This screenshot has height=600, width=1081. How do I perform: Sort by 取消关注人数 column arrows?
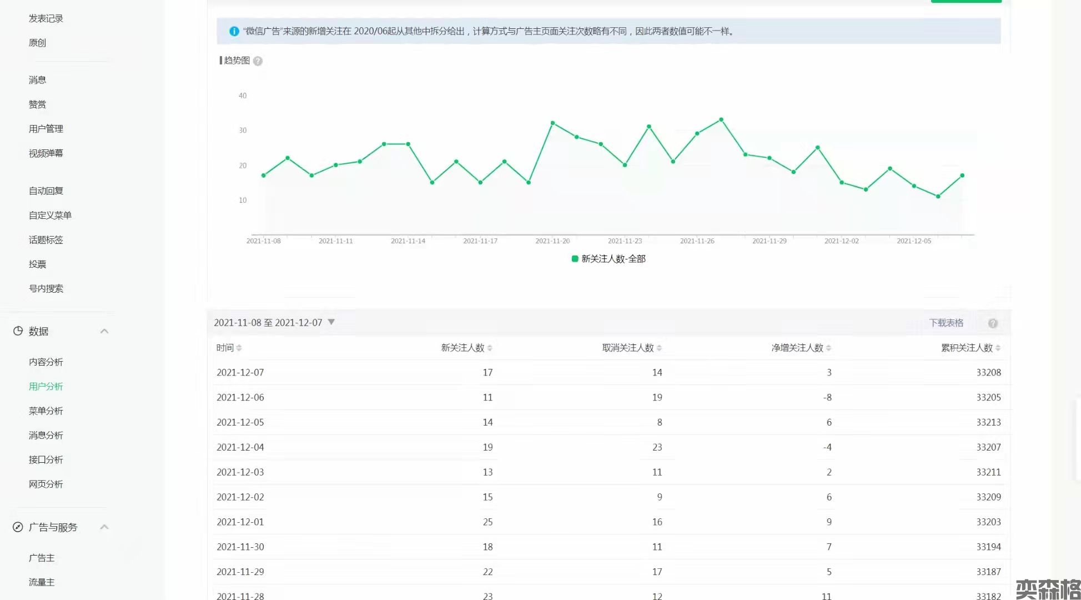tap(659, 348)
